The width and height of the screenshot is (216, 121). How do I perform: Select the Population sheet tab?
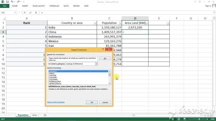[23, 115]
